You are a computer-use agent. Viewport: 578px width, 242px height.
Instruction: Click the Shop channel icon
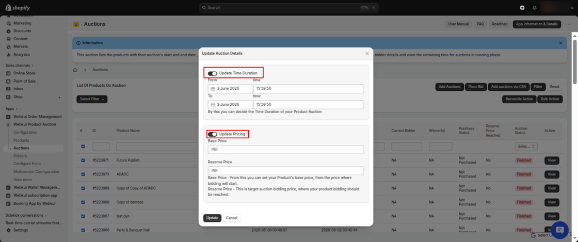8,97
